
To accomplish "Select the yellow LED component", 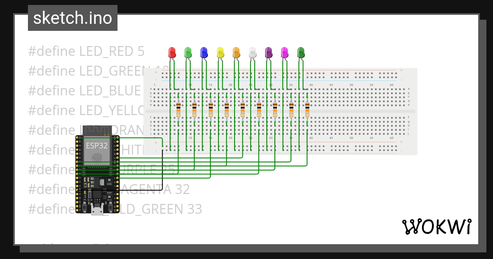I will coord(219,52).
